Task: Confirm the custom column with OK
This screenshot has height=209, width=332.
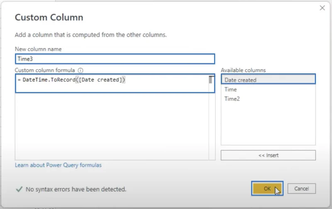Action: coord(267,188)
